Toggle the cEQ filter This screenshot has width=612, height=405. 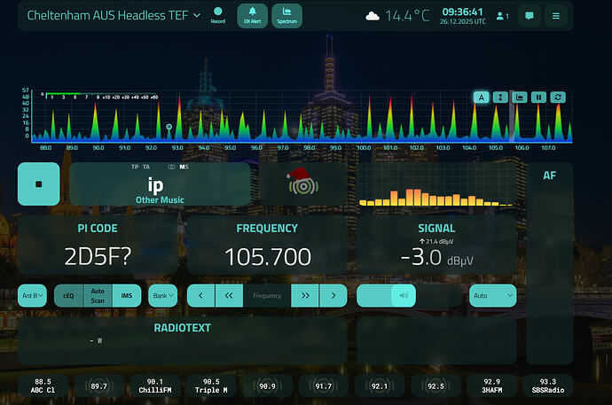coord(68,295)
